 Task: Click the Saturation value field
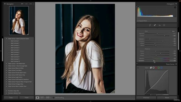pyautogui.click(x=173, y=61)
